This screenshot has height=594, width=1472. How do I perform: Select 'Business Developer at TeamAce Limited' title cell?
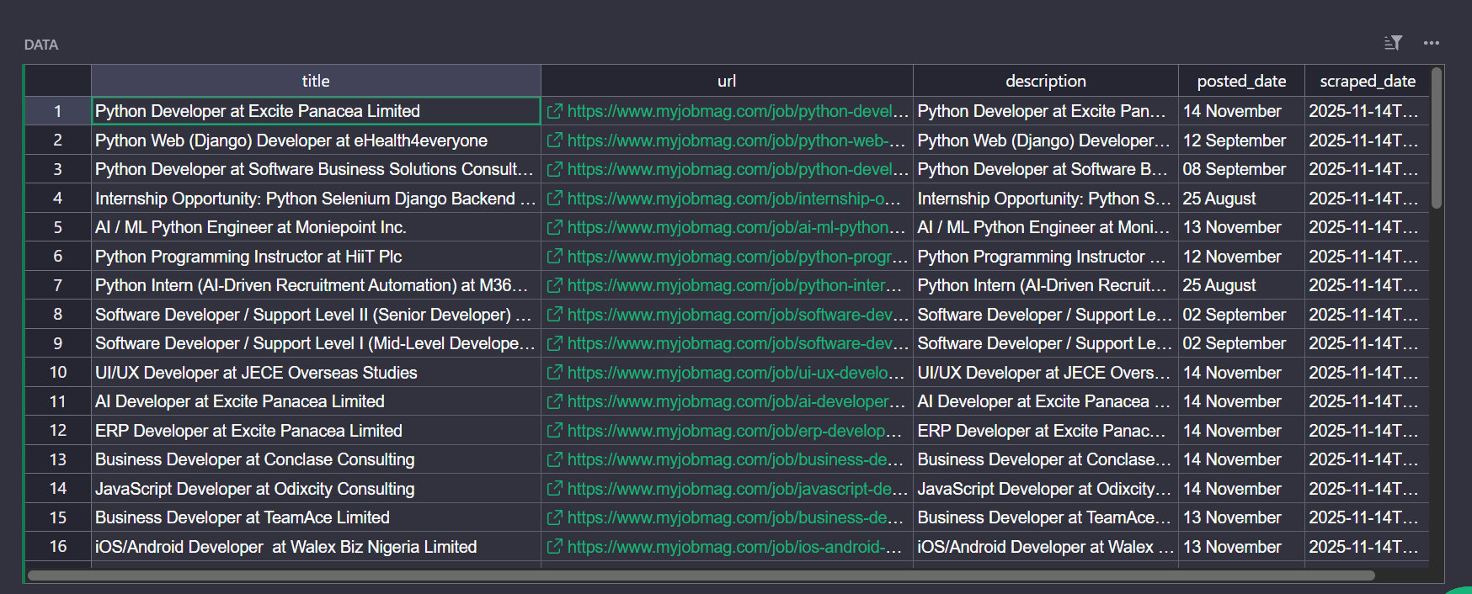316,517
